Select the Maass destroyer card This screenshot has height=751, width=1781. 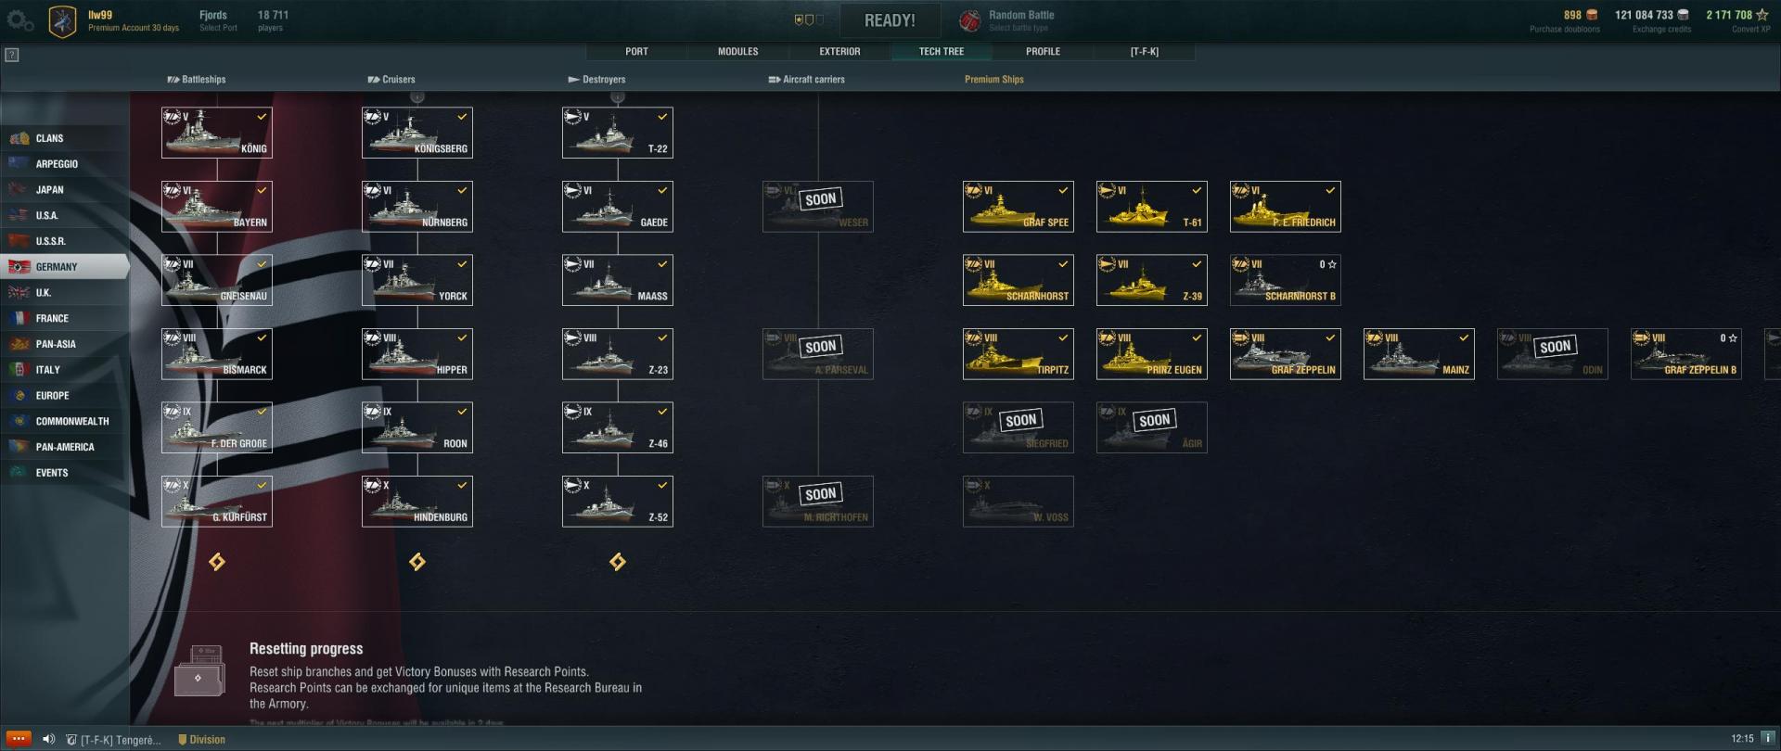coord(618,280)
